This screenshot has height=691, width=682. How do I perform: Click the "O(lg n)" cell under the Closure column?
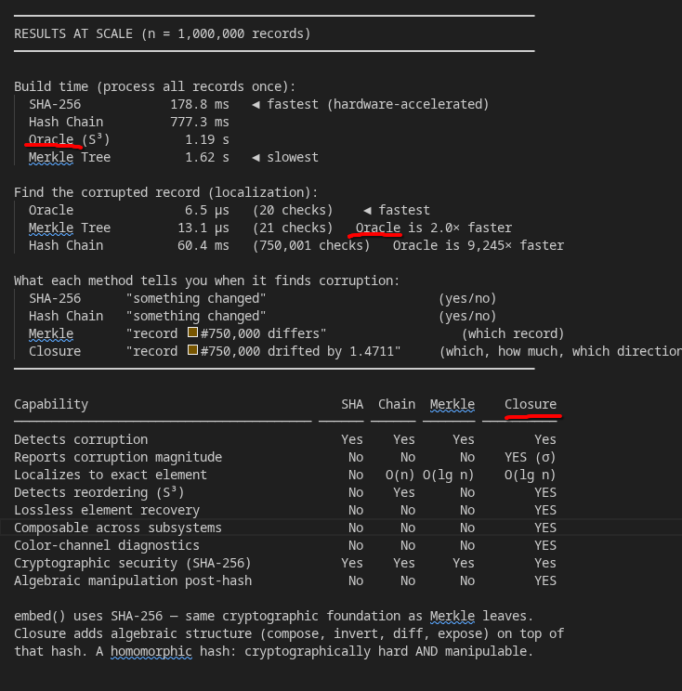[x=531, y=475]
